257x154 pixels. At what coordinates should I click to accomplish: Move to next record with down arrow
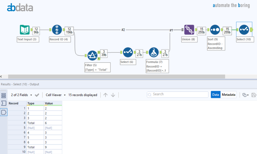pyautogui.click(x=113, y=95)
